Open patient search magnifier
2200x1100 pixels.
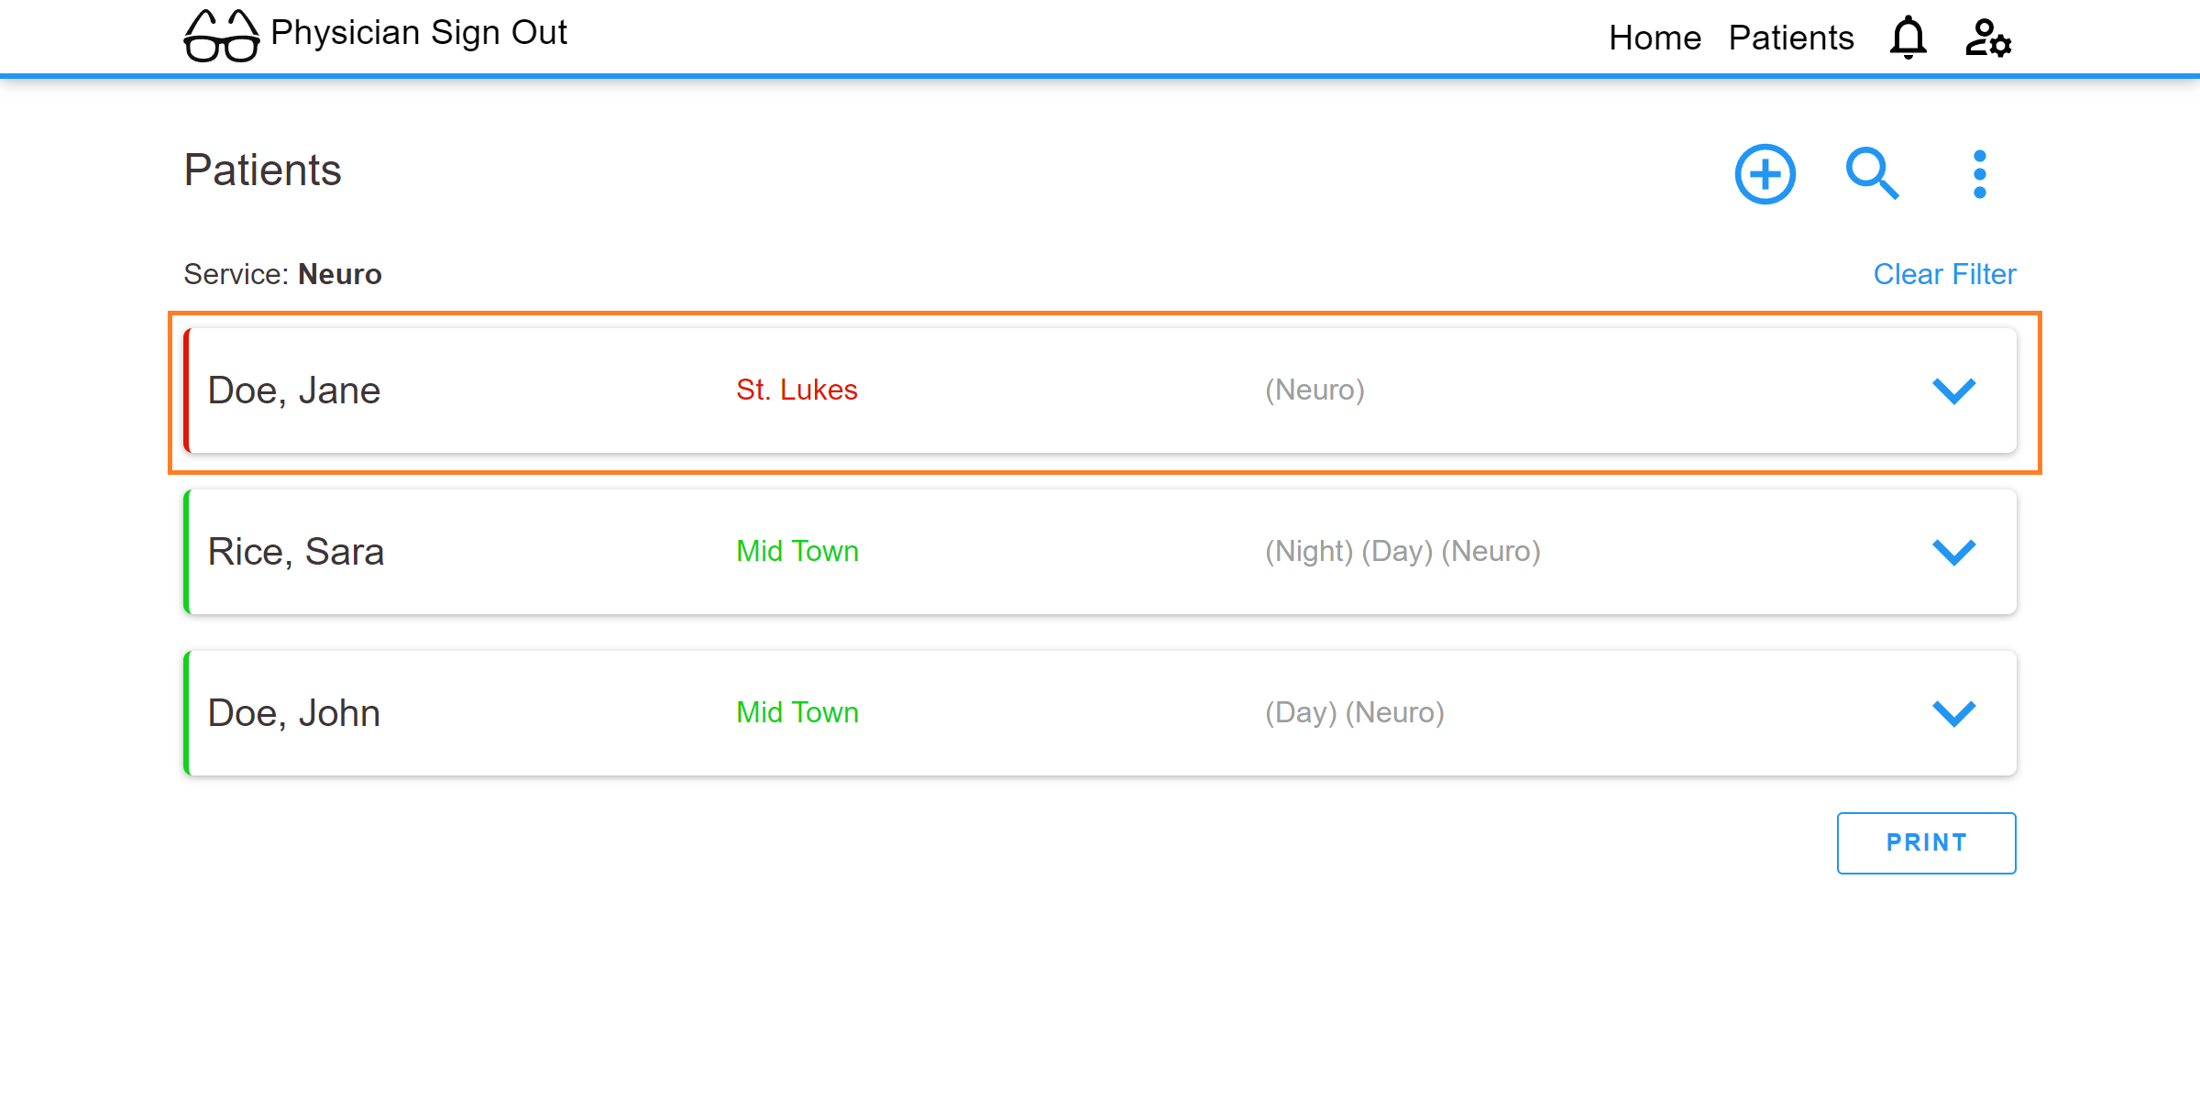pyautogui.click(x=1872, y=173)
